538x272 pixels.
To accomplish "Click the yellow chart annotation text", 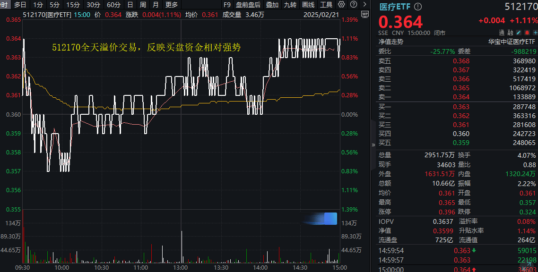I will tap(147, 47).
